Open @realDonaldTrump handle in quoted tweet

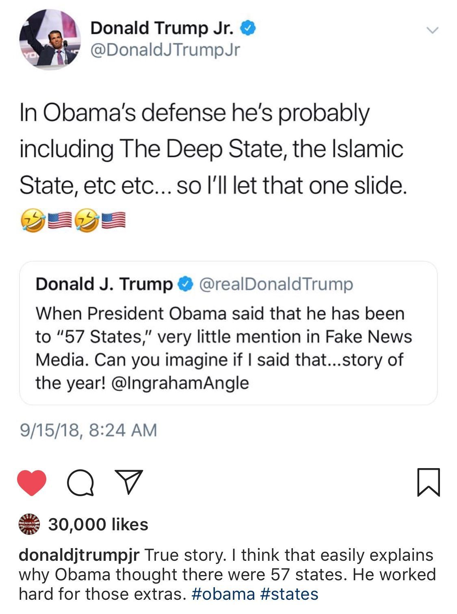[276, 284]
